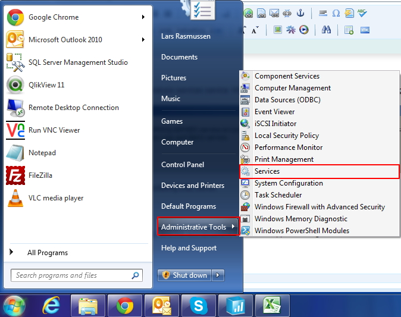Viewport: 401px width, 317px height.
Task: Open iSCSI Initiator
Action: [x=319, y=124]
